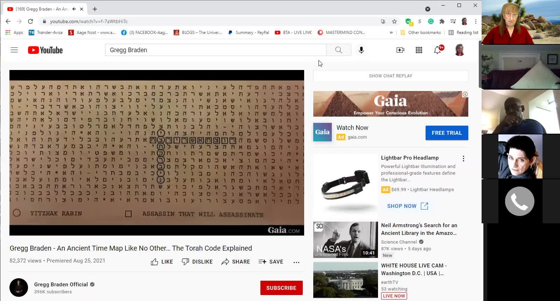Open the Lightbar headlamp product image
560x301 pixels.
tap(345, 186)
